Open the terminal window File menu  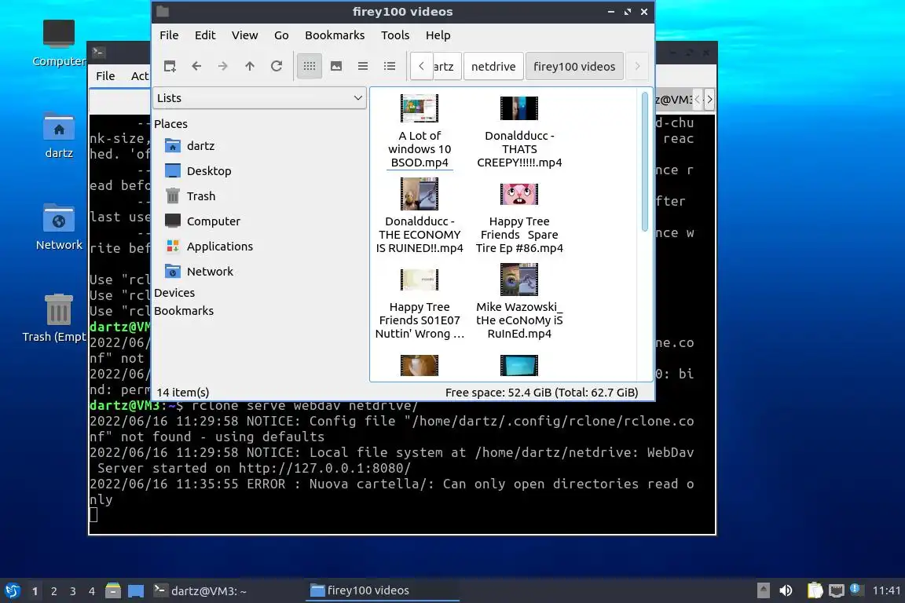pyautogui.click(x=105, y=75)
